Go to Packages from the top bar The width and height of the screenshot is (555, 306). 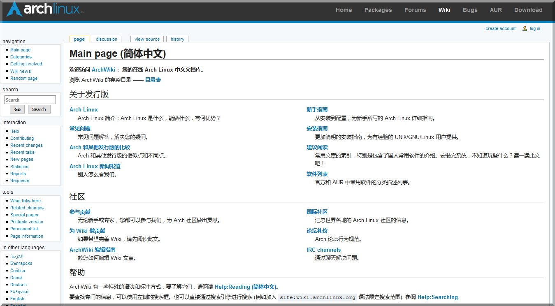coord(378,10)
